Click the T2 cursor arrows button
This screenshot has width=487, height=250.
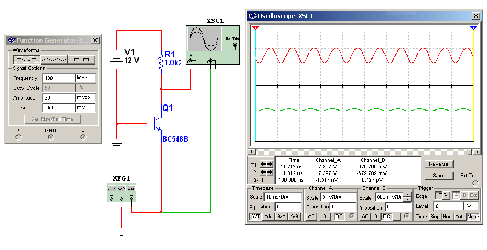click(x=266, y=172)
